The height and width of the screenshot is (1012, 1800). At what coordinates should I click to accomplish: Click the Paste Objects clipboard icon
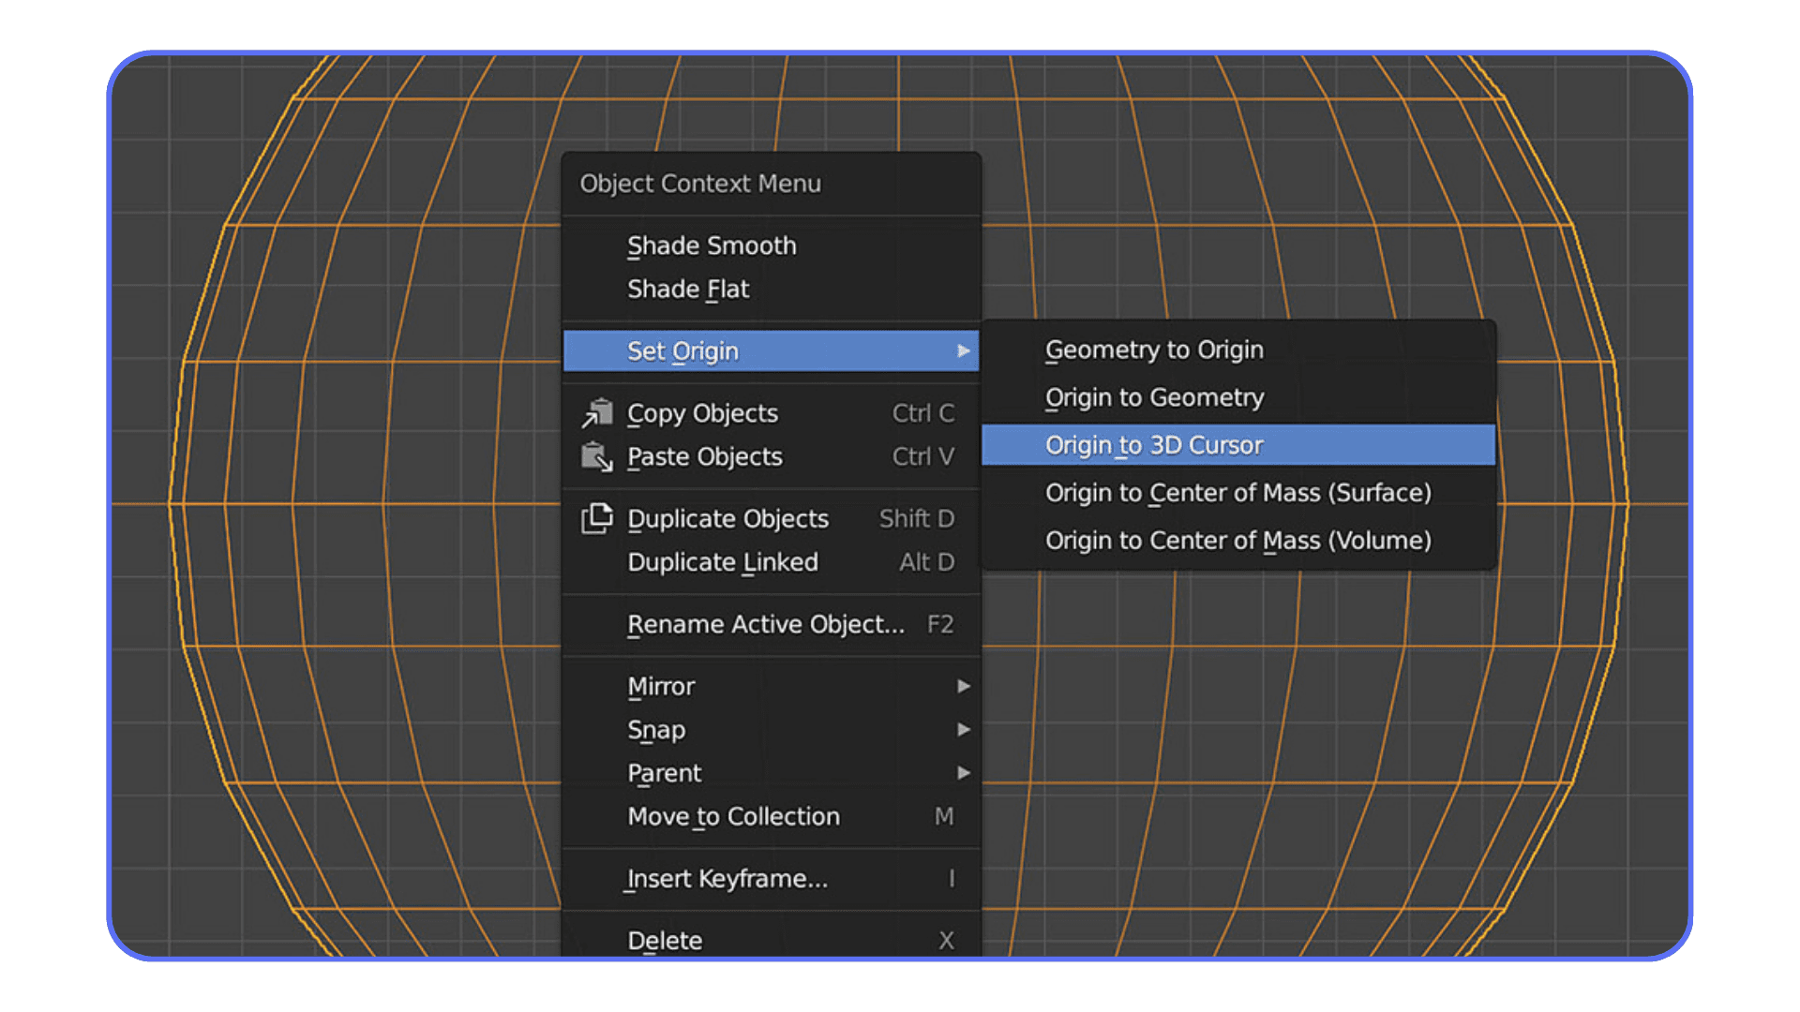click(x=599, y=456)
